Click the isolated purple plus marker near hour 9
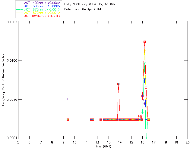The height and width of the screenshot is (154, 193). point(68,99)
